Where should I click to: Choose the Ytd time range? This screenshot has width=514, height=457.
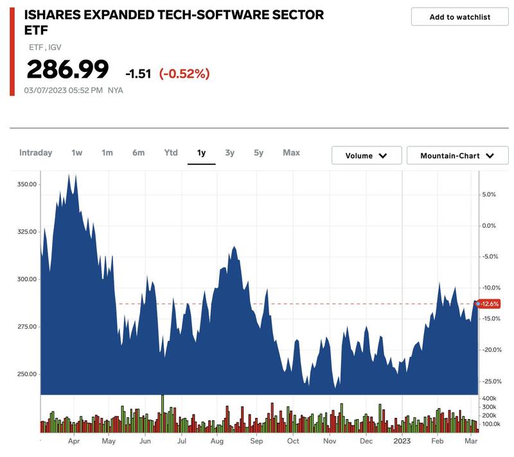click(171, 153)
